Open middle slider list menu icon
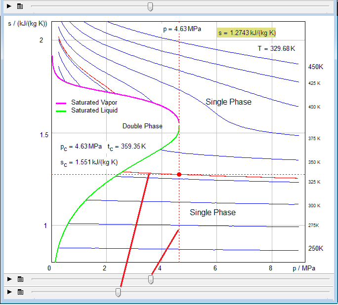 20,279
